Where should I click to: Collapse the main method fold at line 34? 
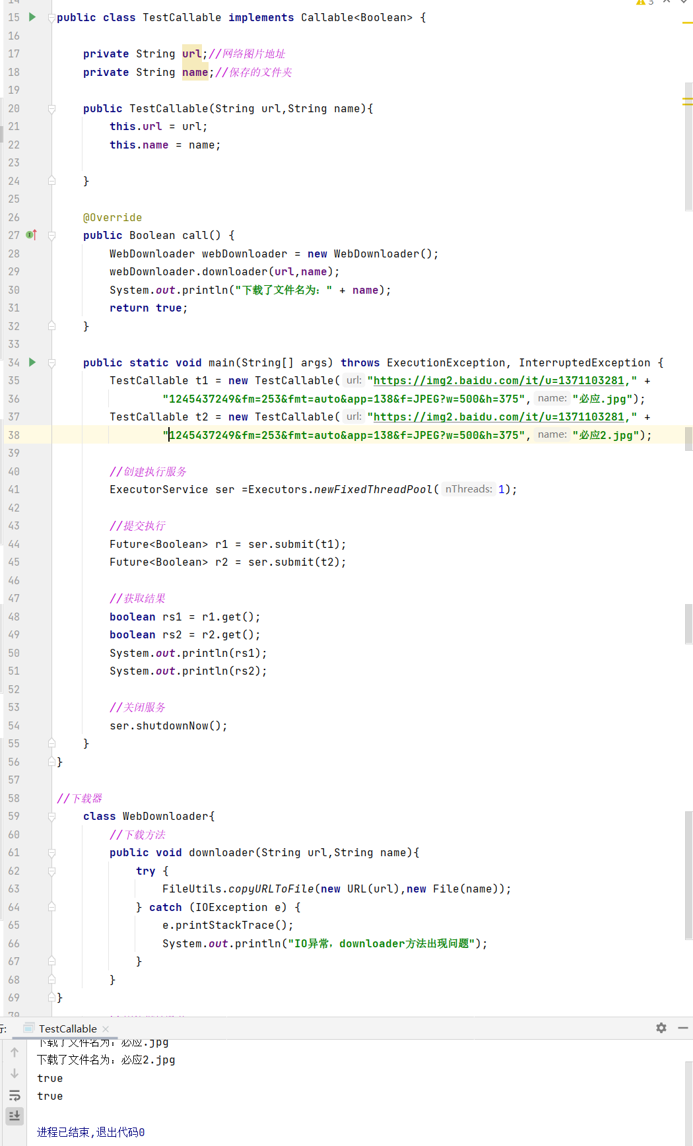pyautogui.click(x=51, y=363)
